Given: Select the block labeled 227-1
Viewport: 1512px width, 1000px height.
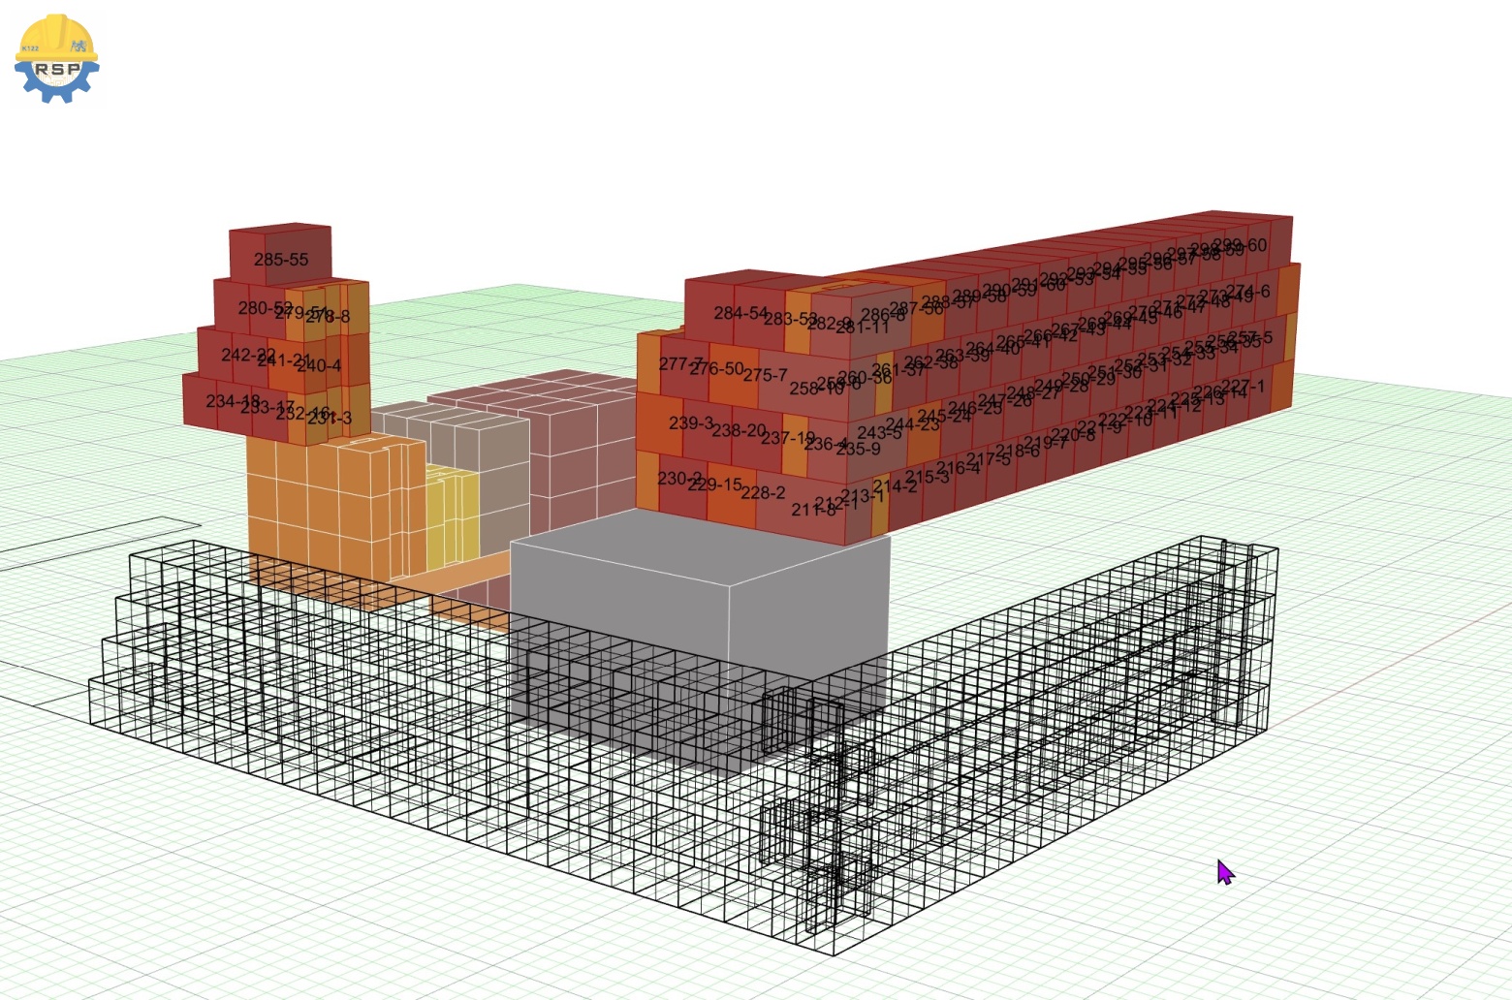Looking at the screenshot, I should [x=1244, y=387].
